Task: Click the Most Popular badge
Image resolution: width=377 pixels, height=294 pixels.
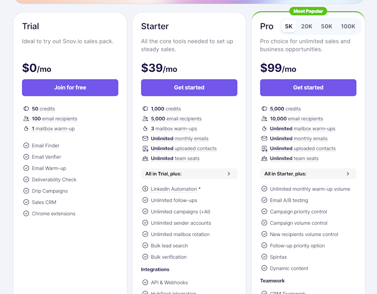Action: coord(308,11)
